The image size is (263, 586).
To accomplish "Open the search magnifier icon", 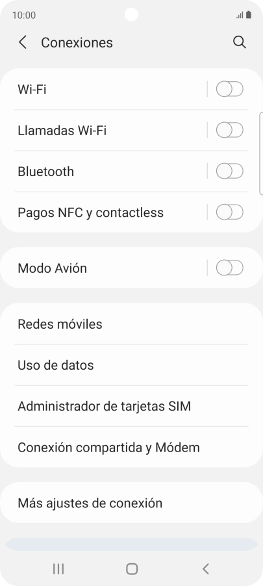I will [240, 42].
